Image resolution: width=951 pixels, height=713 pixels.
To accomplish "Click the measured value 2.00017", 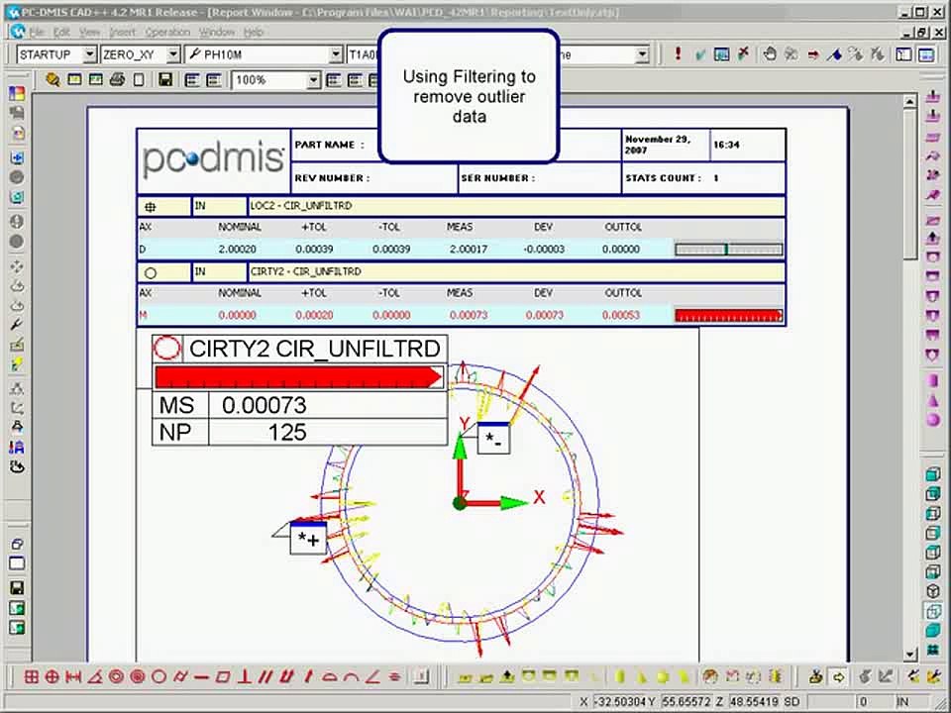I will (469, 250).
